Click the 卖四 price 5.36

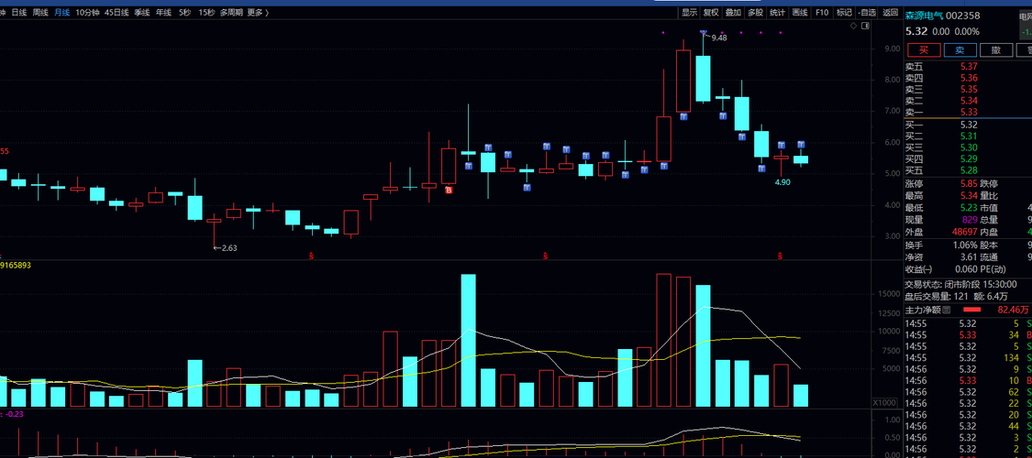pyautogui.click(x=969, y=78)
